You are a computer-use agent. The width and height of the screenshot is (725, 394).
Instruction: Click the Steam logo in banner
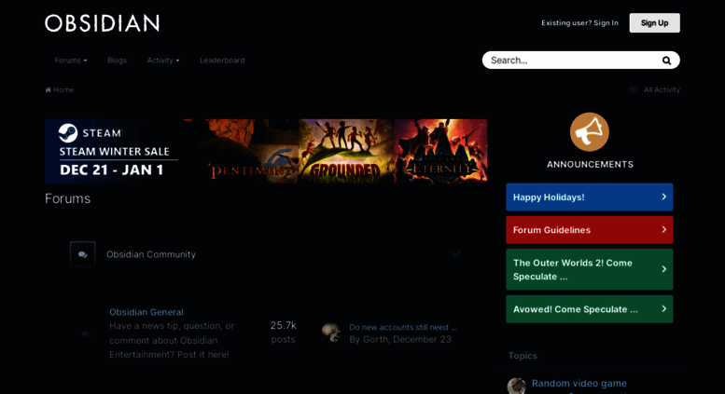click(68, 133)
